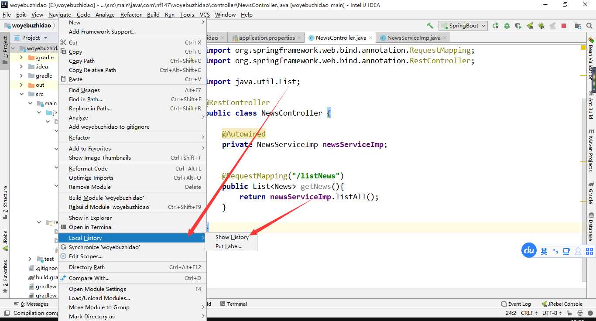Click the UTF-8 encoding selector
This screenshot has height=321, width=596.
click(x=552, y=313)
